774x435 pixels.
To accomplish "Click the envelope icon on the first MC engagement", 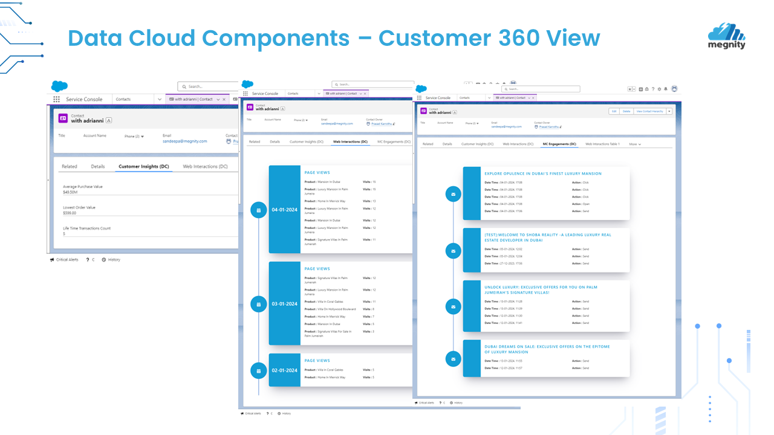I will click(453, 195).
